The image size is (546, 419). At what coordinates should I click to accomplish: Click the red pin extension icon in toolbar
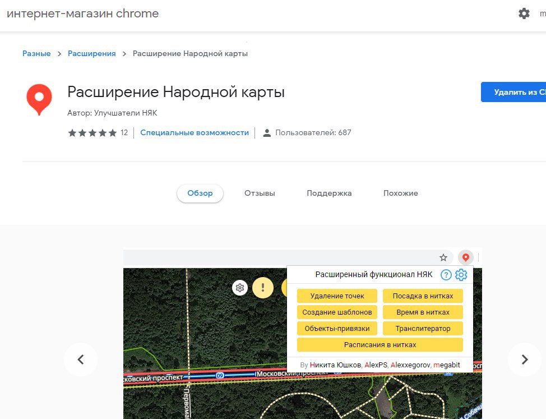pyautogui.click(x=466, y=258)
